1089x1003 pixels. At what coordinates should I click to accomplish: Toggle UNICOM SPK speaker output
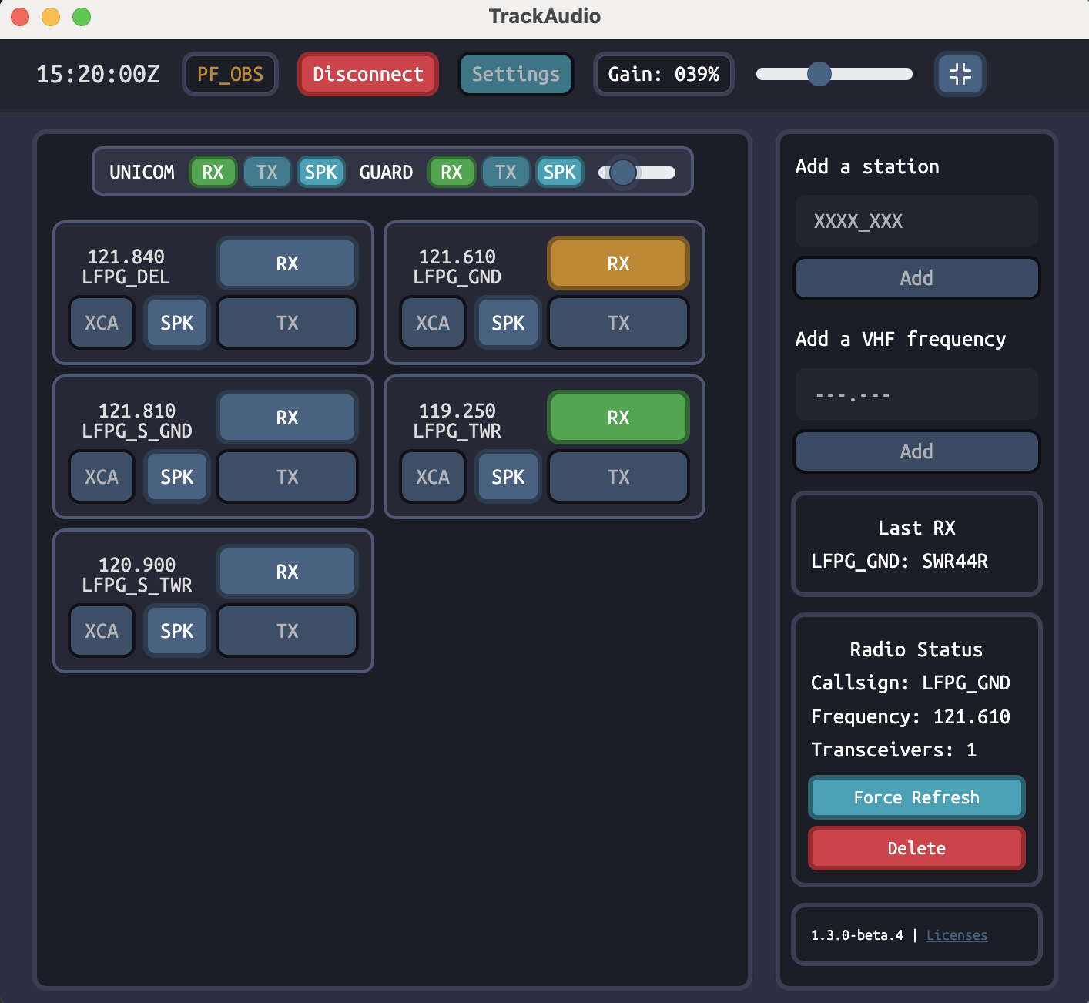pos(321,172)
